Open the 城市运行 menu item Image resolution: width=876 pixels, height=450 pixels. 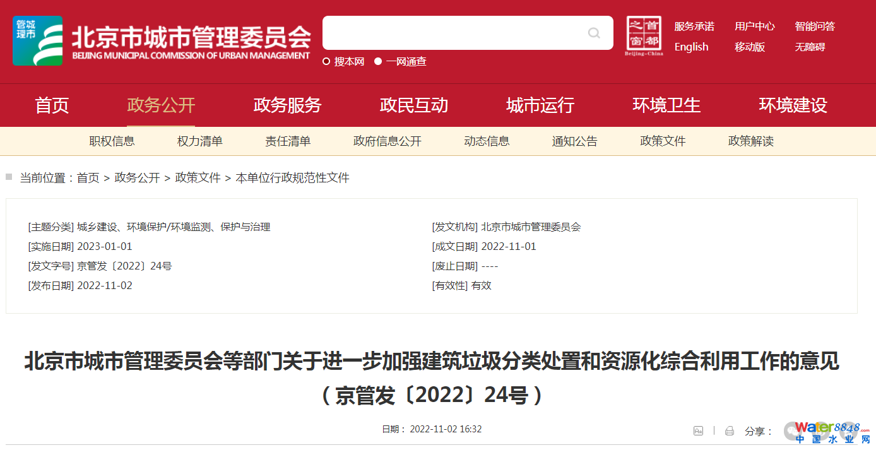(x=540, y=105)
